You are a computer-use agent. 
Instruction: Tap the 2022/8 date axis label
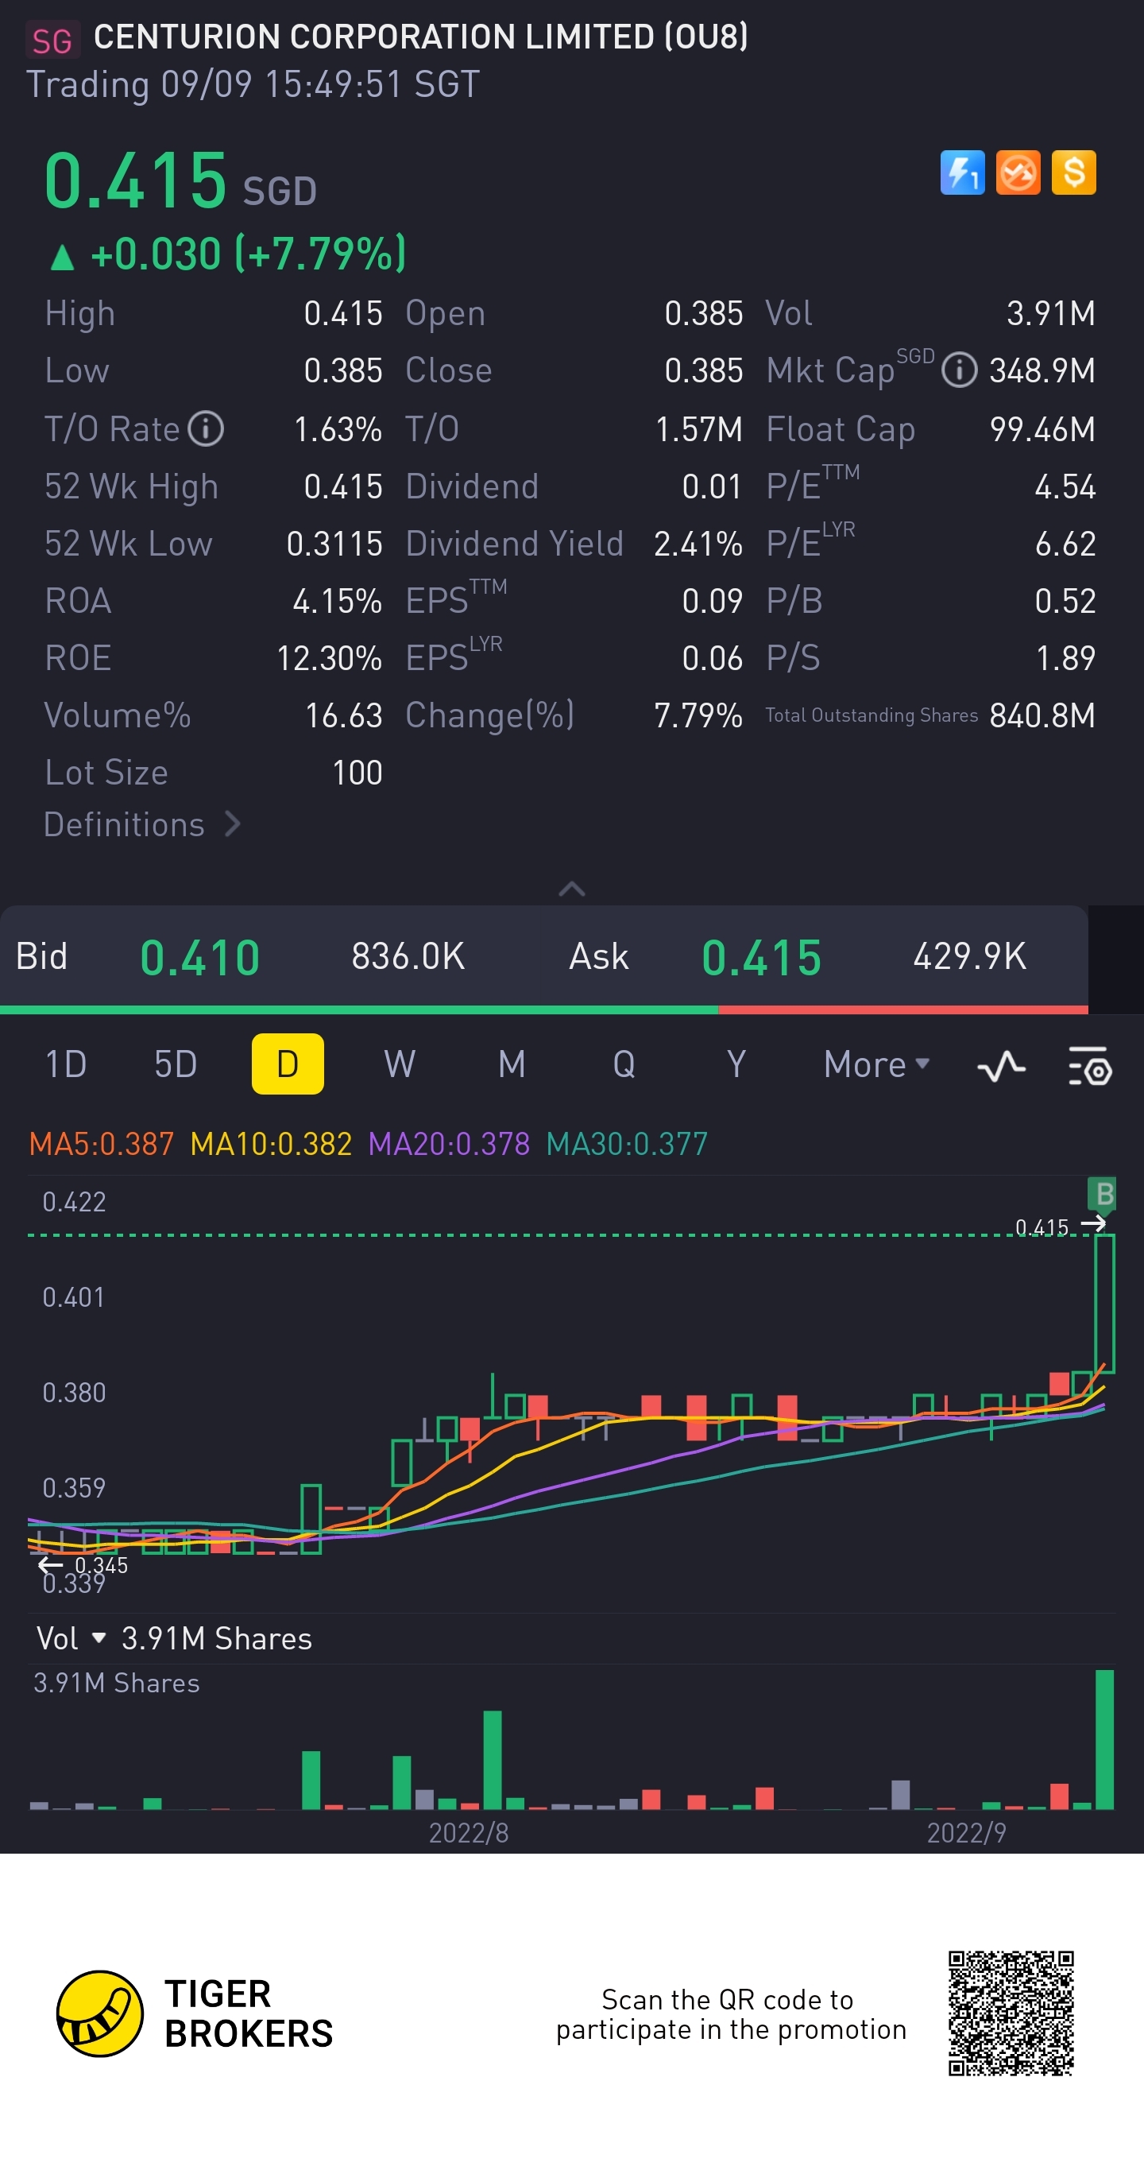point(469,1833)
